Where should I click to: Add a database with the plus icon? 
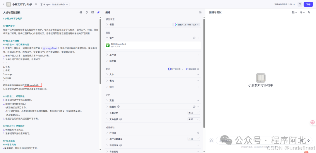pyautogui.click(x=198, y=107)
